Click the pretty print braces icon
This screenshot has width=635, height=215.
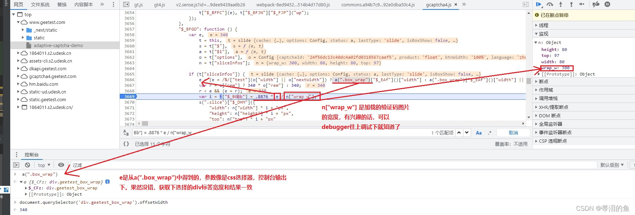[126, 144]
